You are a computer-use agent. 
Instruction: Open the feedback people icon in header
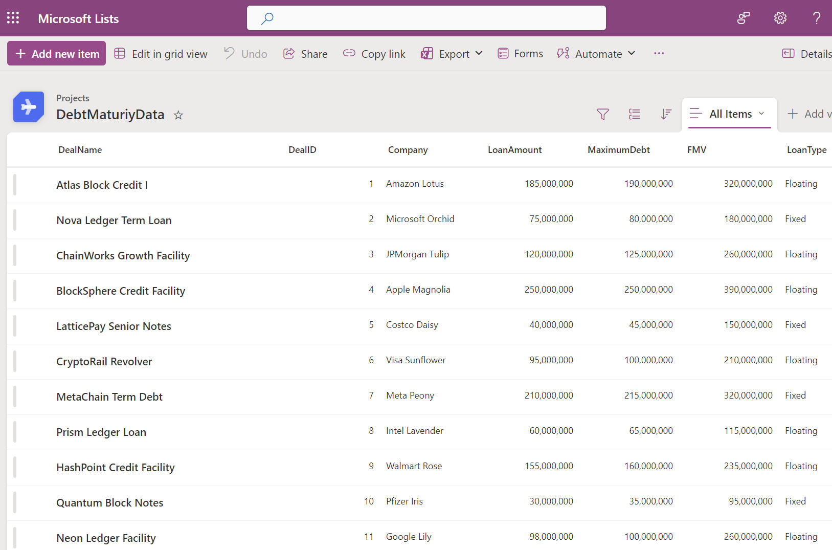coord(743,18)
